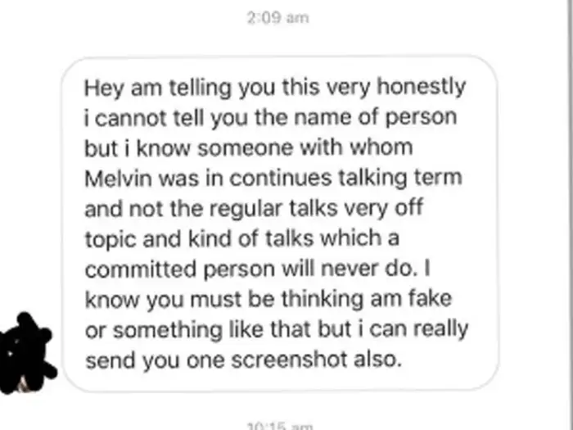This screenshot has height=430, width=573.
Task: Select the message bubble starting "Hey am telling"
Action: (280, 224)
